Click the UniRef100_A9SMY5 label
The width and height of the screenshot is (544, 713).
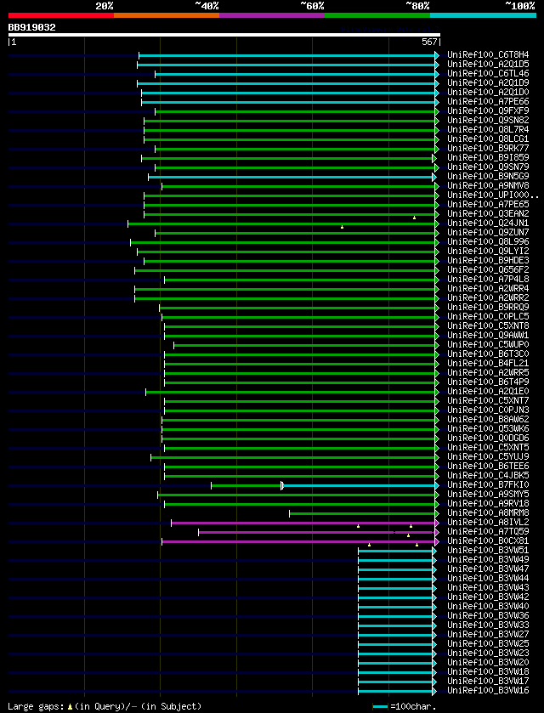click(x=488, y=495)
